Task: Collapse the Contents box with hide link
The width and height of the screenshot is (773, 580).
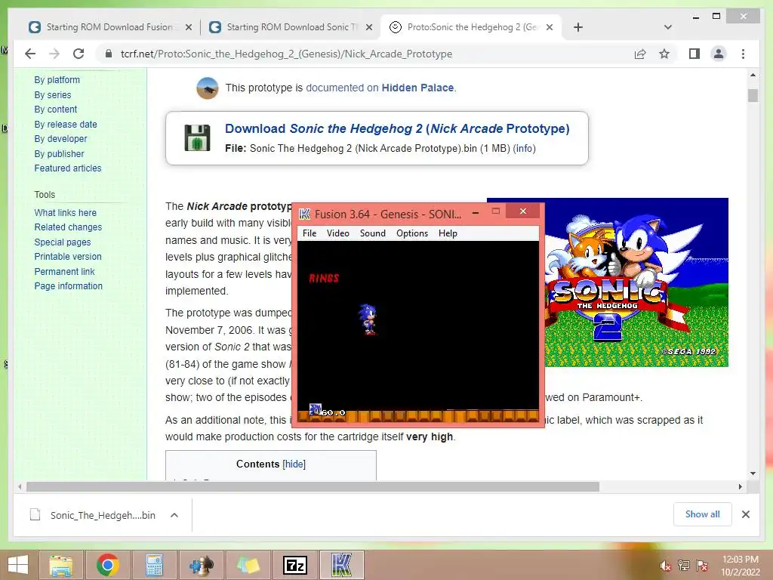Action: coord(294,464)
